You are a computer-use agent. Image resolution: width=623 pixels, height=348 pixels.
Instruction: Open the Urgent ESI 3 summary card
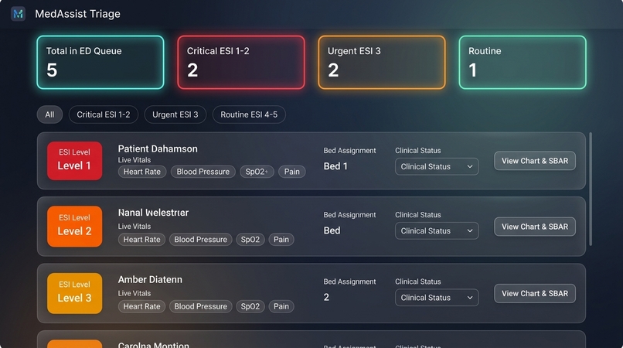(x=381, y=62)
